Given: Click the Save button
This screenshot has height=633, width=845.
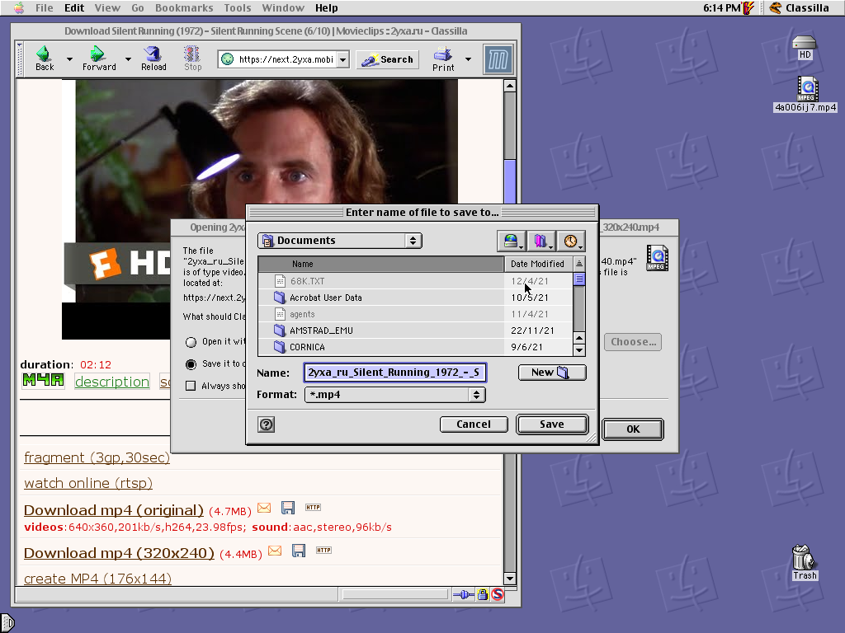Looking at the screenshot, I should (552, 424).
